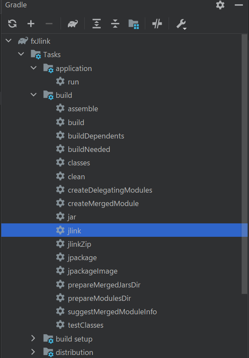The width and height of the screenshot is (249, 358).
Task: Select the run task
Action: [x=73, y=82]
